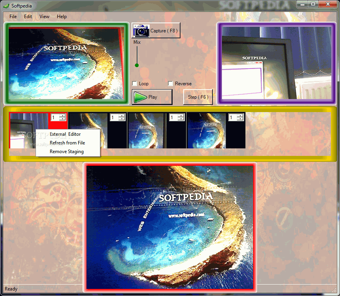Enable the Reverse checkbox
Viewport: 340px width, 296px height.
pos(171,83)
